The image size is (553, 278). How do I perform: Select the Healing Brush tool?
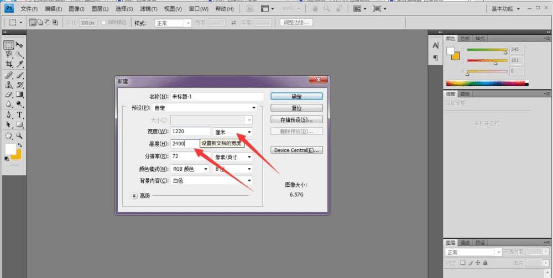click(x=9, y=75)
